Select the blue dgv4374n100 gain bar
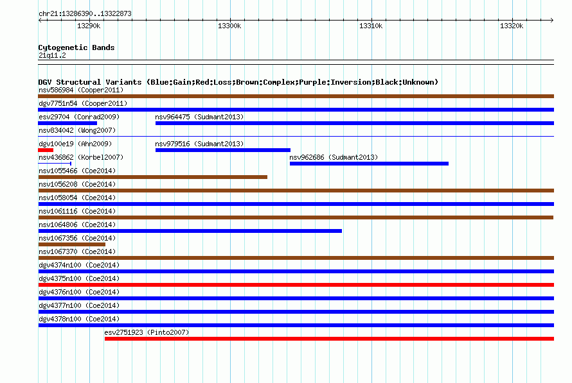The height and width of the screenshot is (383, 572). pos(296,271)
